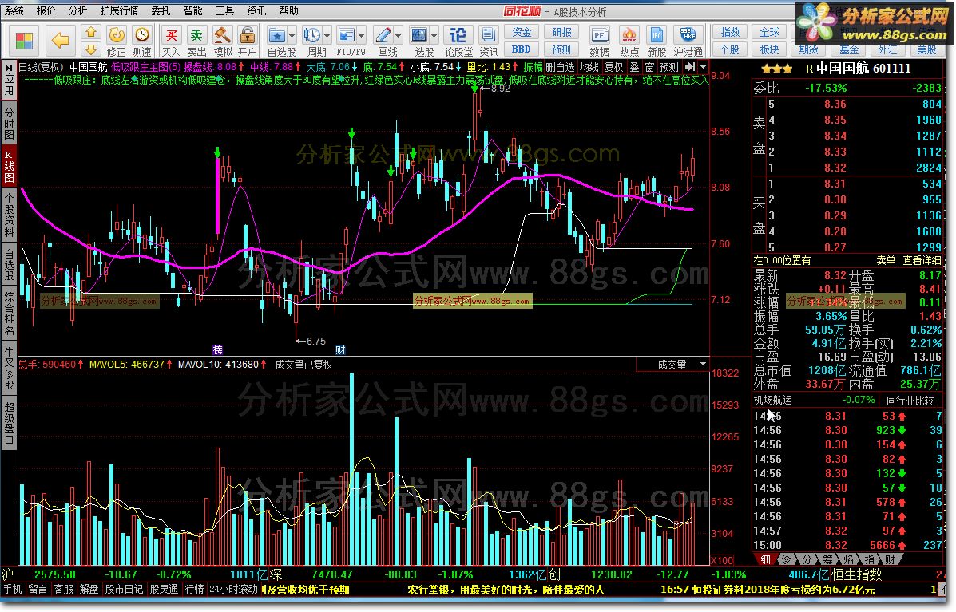Screen dimensions: 956x612
Task: Open the 新股 IPO icon
Action: pos(657,42)
